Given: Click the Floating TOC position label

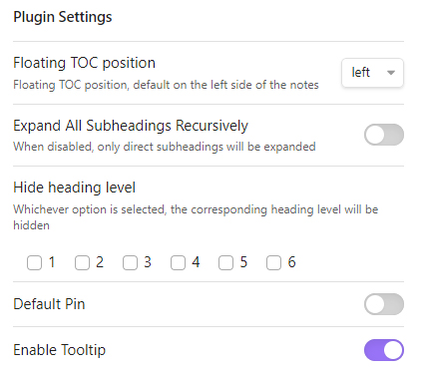Looking at the screenshot, I should 84,63.
